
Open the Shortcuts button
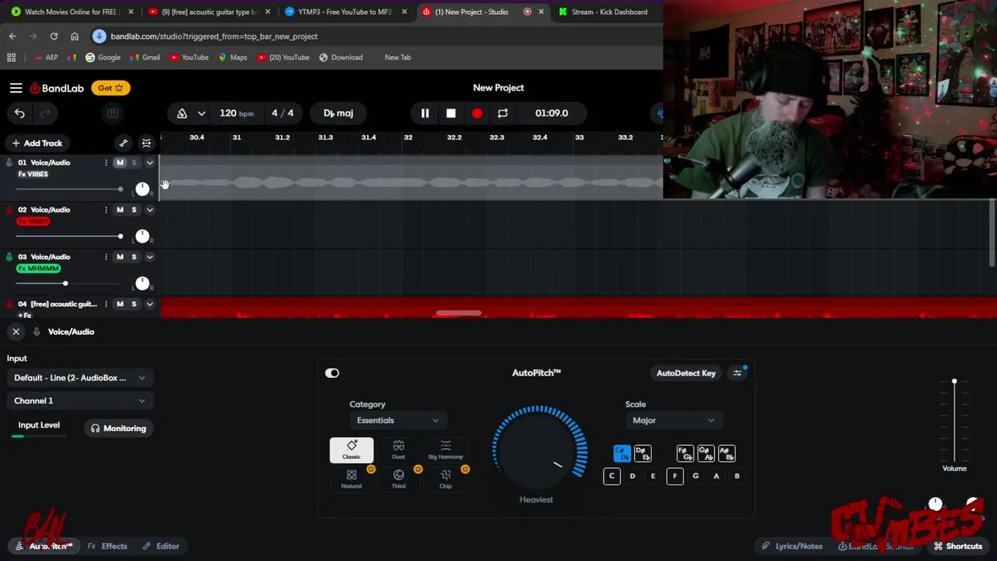(x=958, y=546)
